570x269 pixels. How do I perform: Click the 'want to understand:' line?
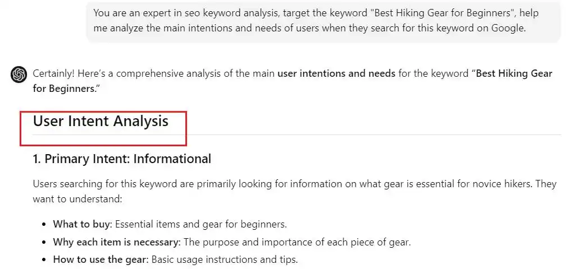77,199
